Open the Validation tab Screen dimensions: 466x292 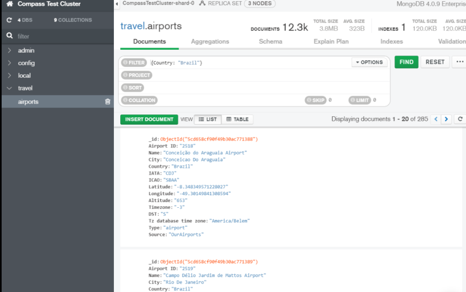click(452, 42)
